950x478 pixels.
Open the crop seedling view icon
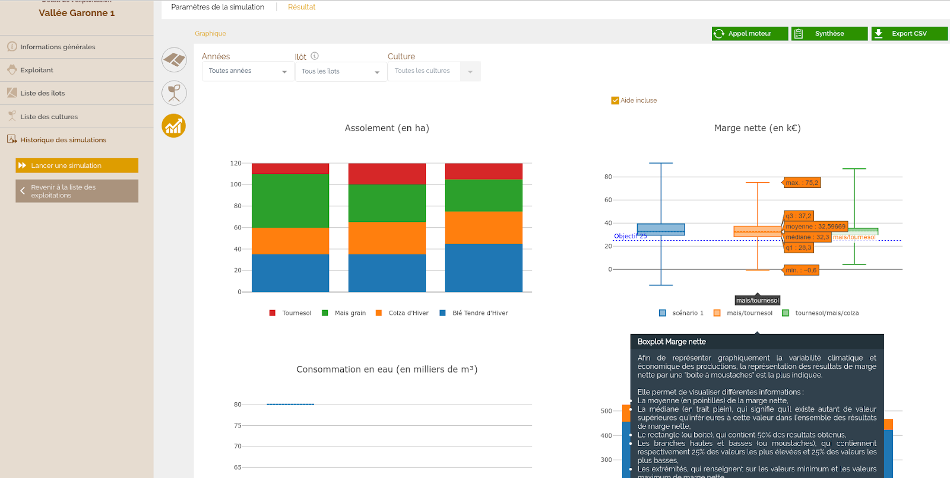click(174, 93)
